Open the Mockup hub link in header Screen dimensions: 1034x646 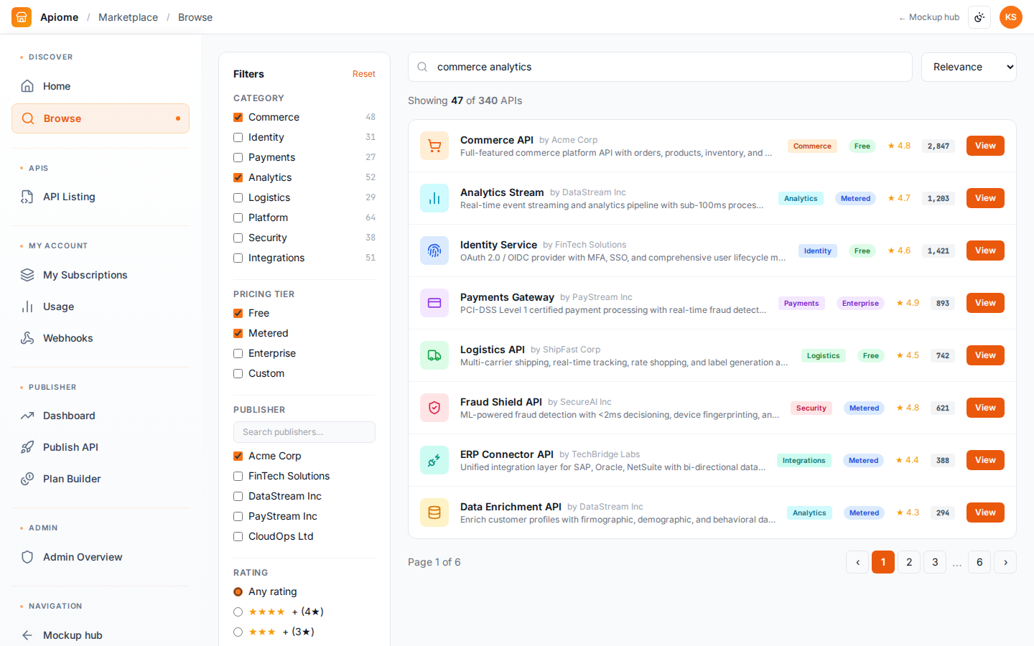pos(929,17)
